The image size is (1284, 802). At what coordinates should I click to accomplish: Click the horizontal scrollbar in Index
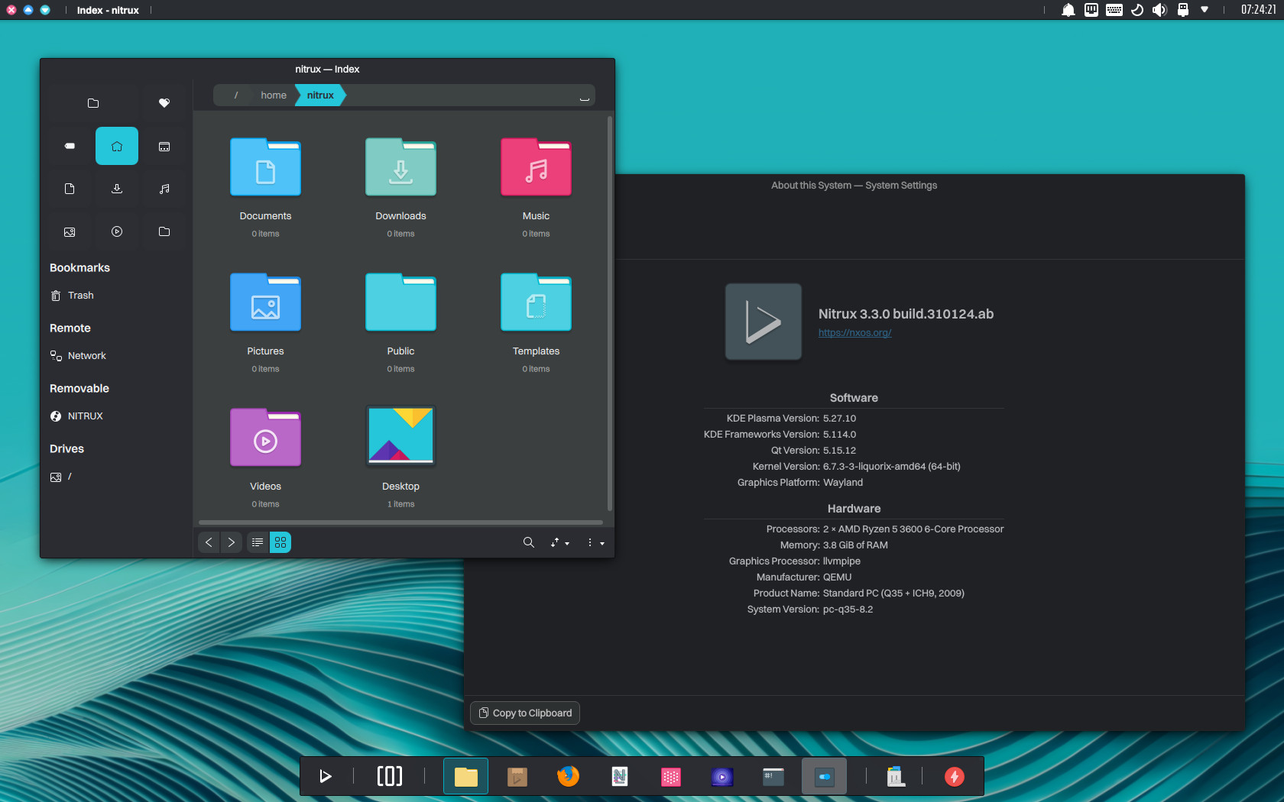point(400,522)
